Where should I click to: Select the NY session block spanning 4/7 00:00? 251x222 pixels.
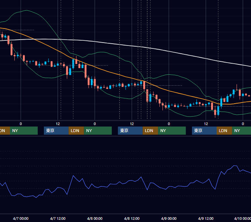point(24,131)
